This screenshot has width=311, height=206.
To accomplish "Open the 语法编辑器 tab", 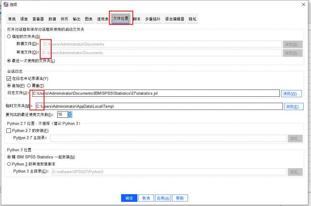I will pos(174,19).
